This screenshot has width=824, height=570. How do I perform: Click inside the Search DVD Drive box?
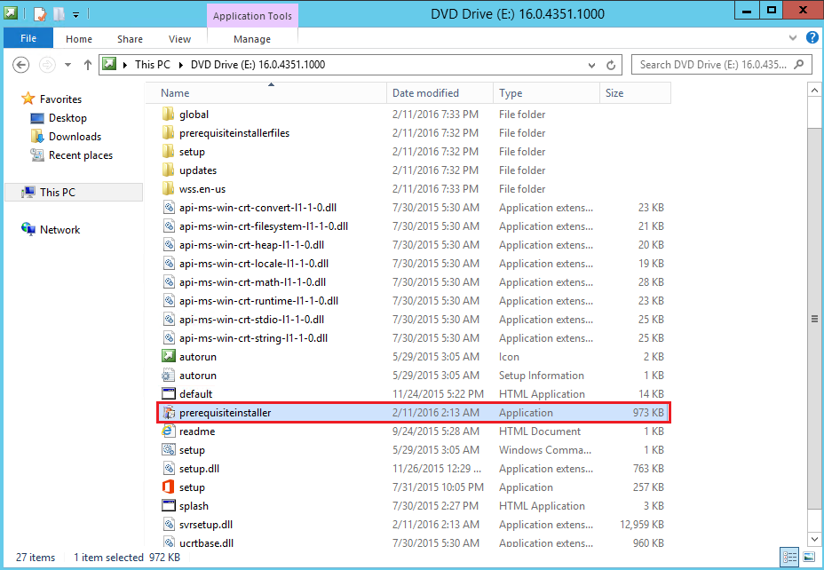coord(713,65)
